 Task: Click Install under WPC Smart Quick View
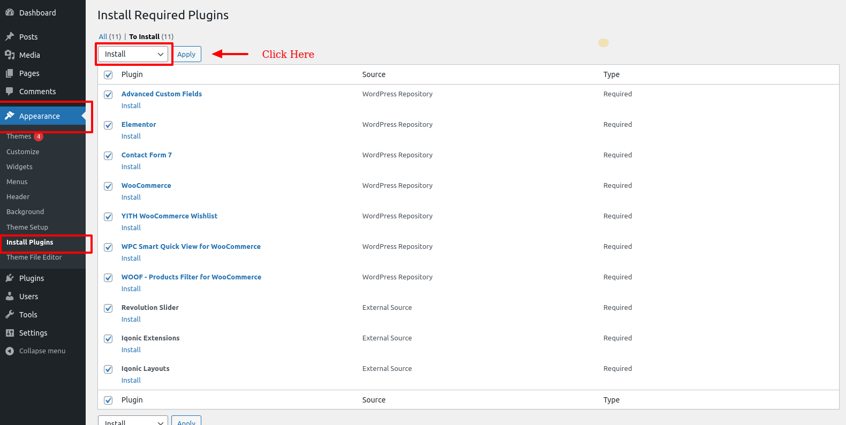tap(131, 259)
